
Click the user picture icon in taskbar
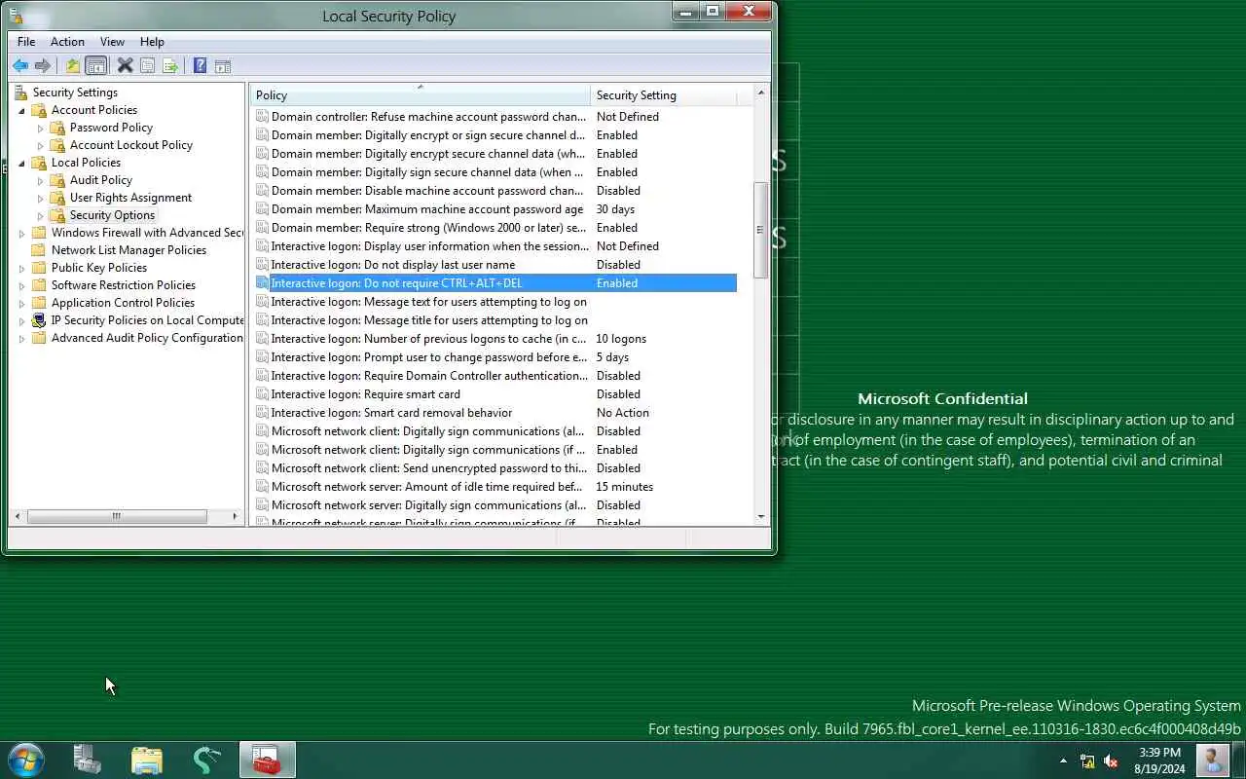point(1212,760)
